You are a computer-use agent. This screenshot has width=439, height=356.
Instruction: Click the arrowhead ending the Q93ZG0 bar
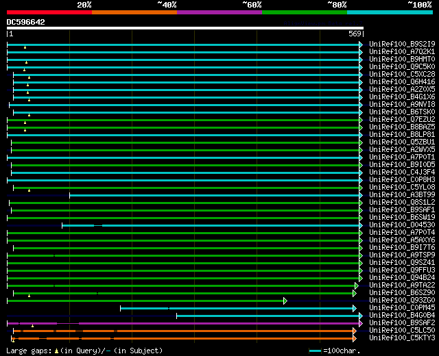pos(285,301)
